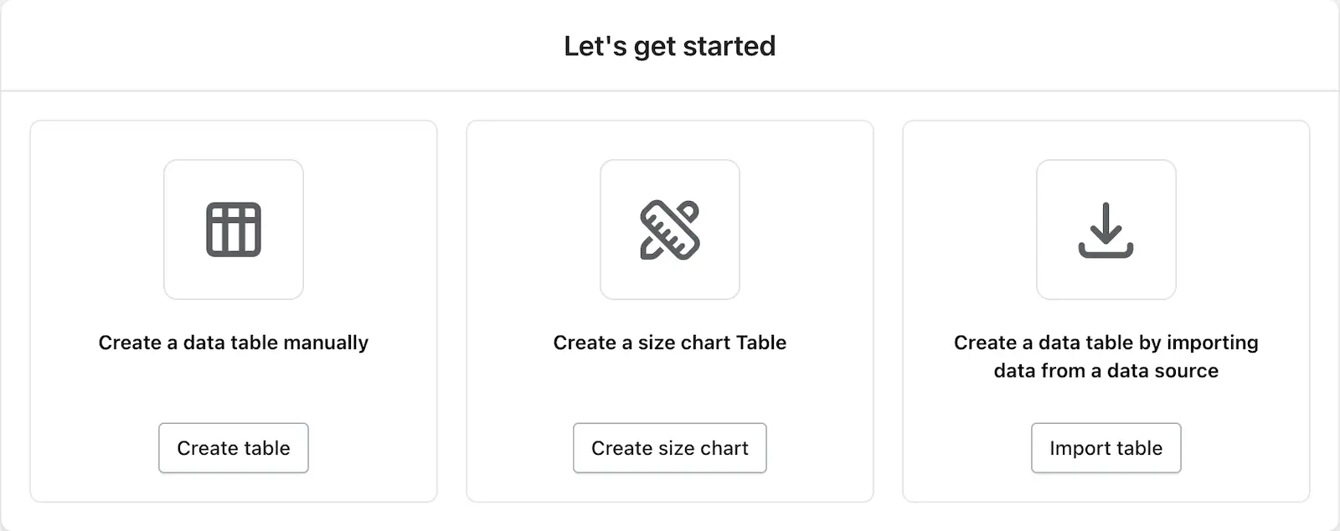This screenshot has height=531, width=1340.
Task: Click the Create size chart button
Action: pyautogui.click(x=670, y=448)
